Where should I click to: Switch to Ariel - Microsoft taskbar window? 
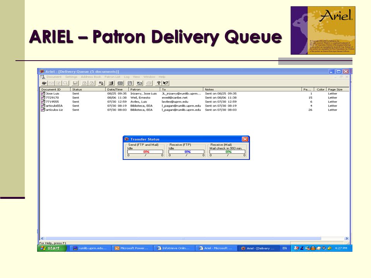[x=216, y=248]
